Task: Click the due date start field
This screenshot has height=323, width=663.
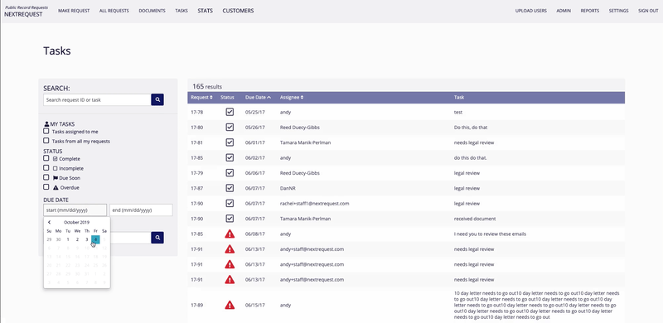Action: (x=75, y=210)
